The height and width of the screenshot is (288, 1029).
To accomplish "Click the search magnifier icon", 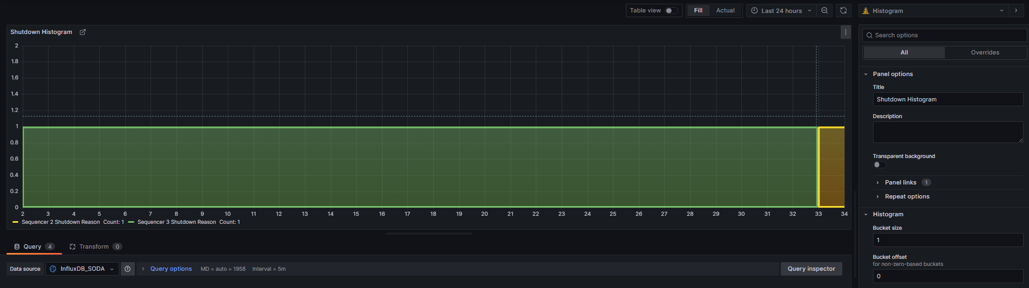I will (869, 36).
